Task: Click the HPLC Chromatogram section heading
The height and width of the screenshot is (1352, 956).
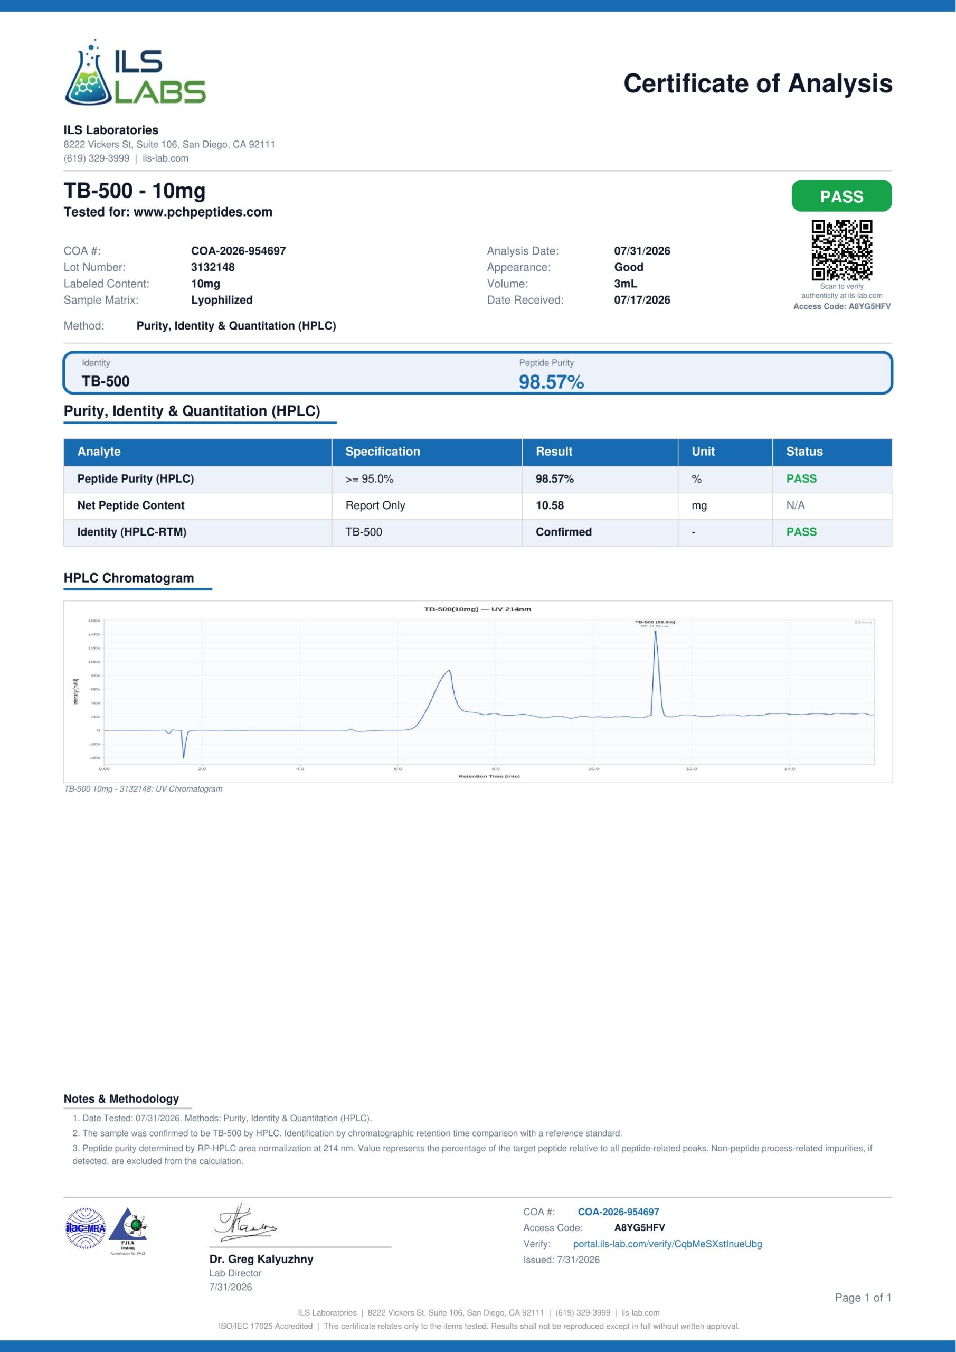Action: tap(128, 578)
